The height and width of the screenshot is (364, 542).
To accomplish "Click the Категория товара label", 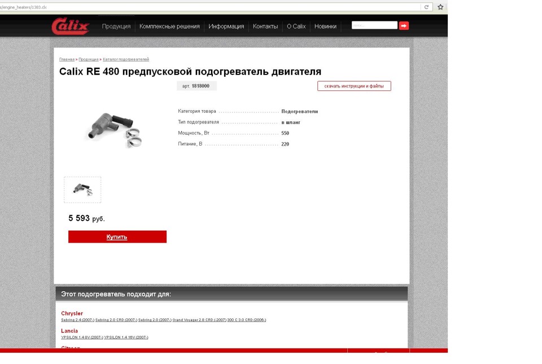I will (197, 111).
